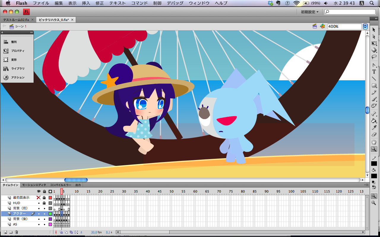
Task: Unlock the HUD layer
Action: pyautogui.click(x=44, y=203)
